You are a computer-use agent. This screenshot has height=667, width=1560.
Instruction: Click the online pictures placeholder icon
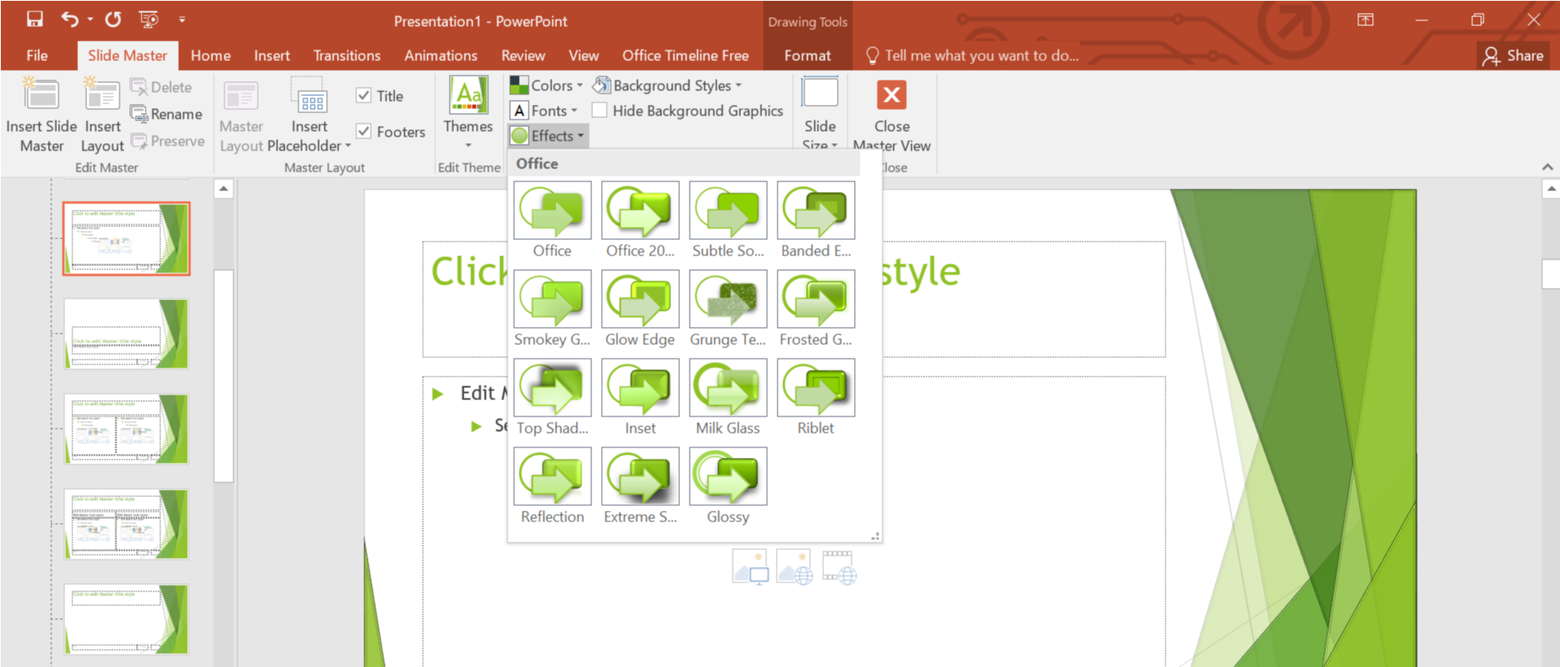(795, 567)
